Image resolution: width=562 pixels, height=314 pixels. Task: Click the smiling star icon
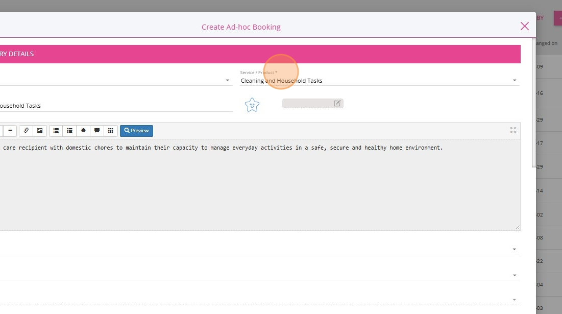pos(252,105)
